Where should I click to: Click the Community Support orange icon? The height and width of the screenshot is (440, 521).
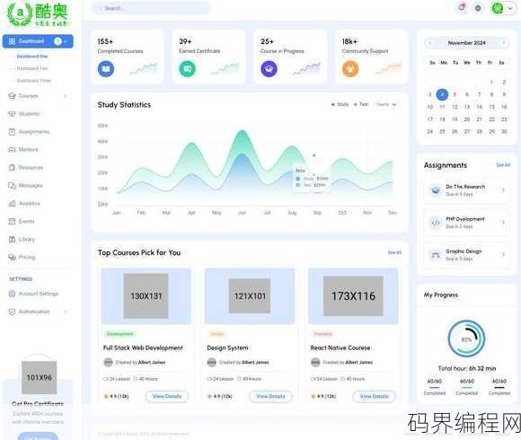350,69
